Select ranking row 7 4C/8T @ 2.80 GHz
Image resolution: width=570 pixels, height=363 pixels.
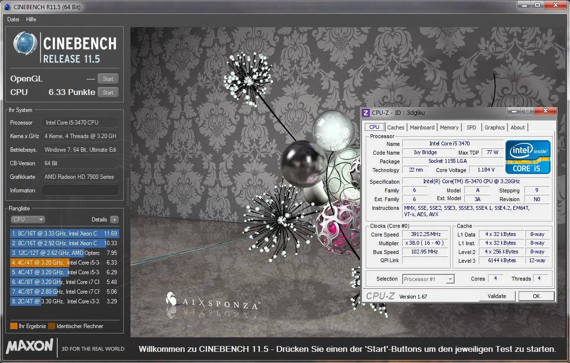coord(65,291)
